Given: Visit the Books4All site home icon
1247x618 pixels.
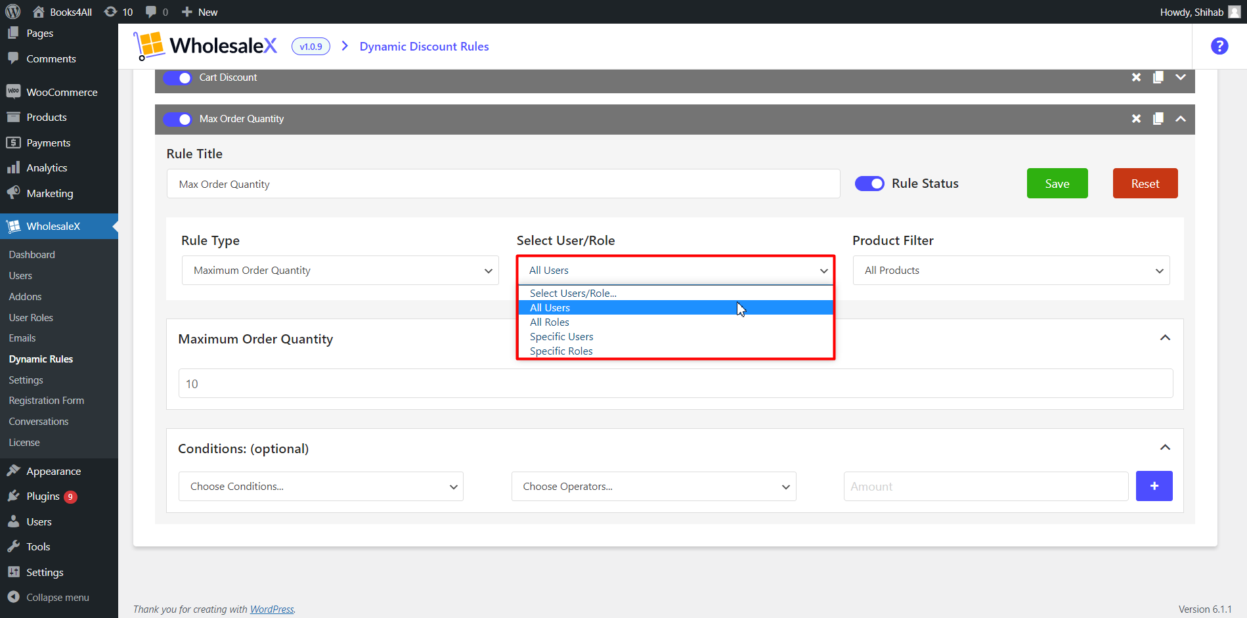Looking at the screenshot, I should pyautogui.click(x=39, y=12).
